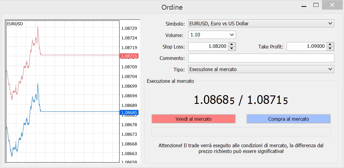Open the Simbolo dropdown showing EURUSD

(x=261, y=23)
